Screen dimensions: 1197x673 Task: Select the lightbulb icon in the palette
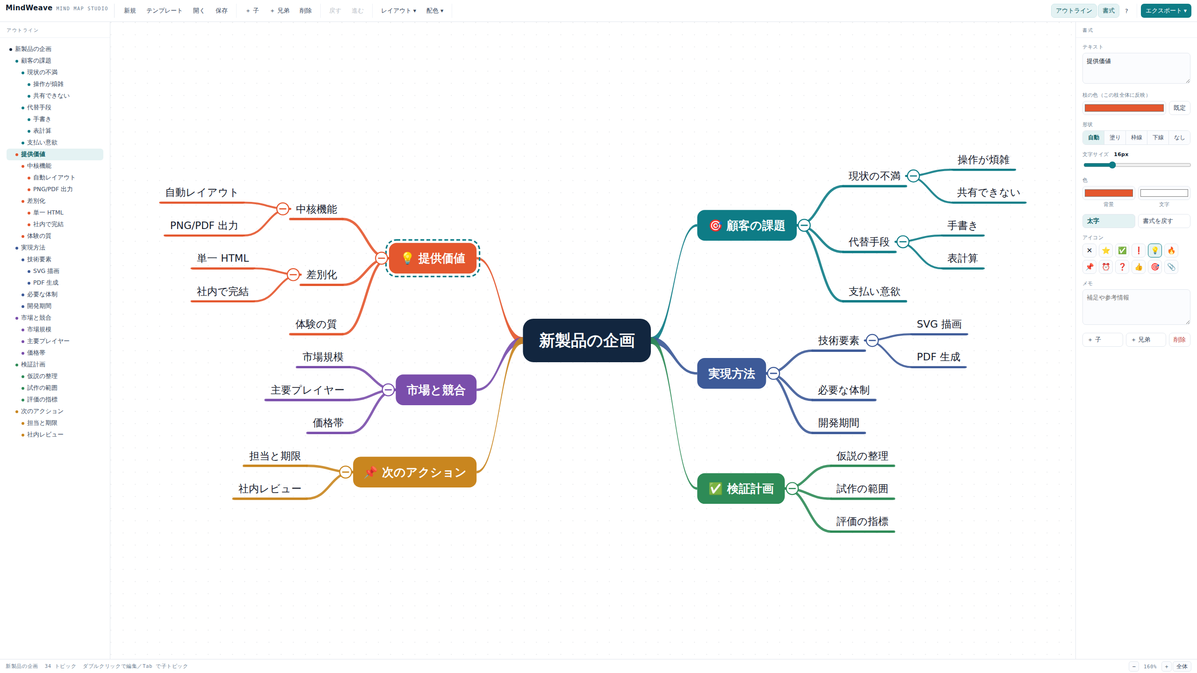[1155, 251]
